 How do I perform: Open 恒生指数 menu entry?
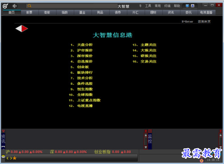[x=85, y=89]
